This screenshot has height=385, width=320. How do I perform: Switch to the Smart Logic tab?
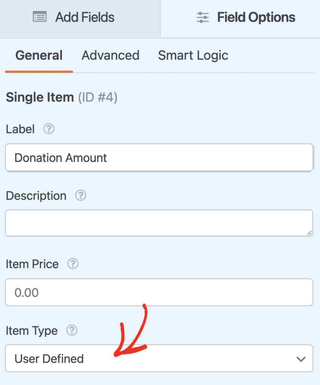(x=193, y=55)
